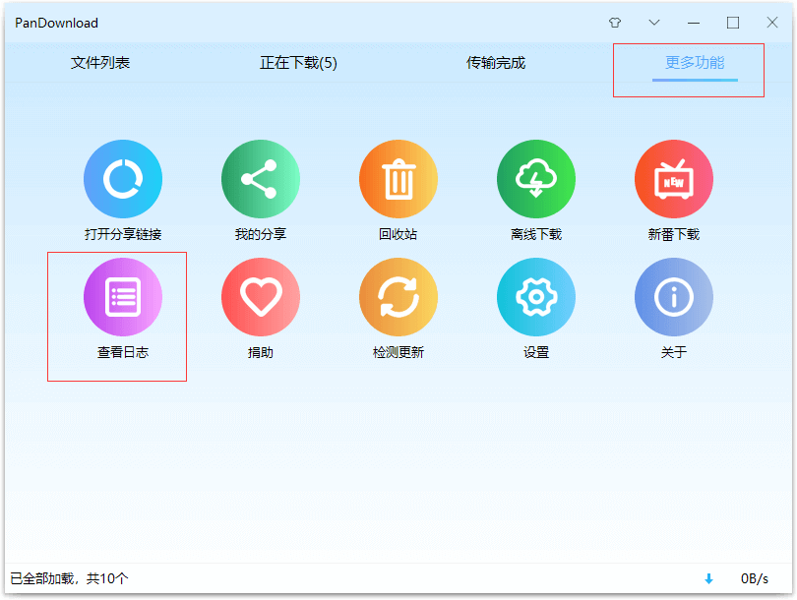Click the download speed arrow in status bar

pyautogui.click(x=708, y=579)
